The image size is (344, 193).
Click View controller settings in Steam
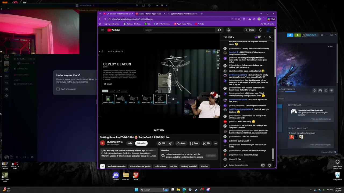pos(321,119)
